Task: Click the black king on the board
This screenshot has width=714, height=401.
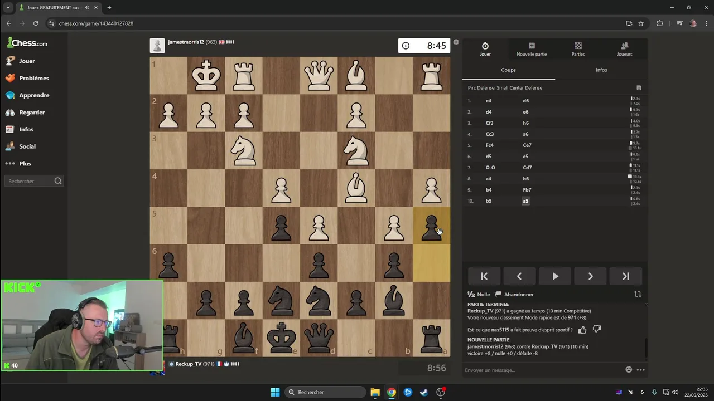Action: click(x=281, y=338)
